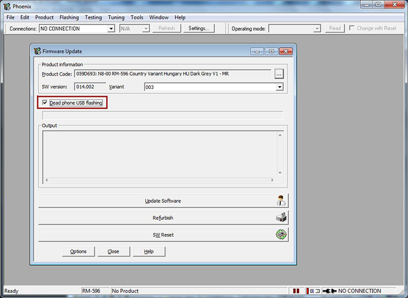Click the Product Code text field
This screenshot has width=408, height=298.
click(x=173, y=74)
